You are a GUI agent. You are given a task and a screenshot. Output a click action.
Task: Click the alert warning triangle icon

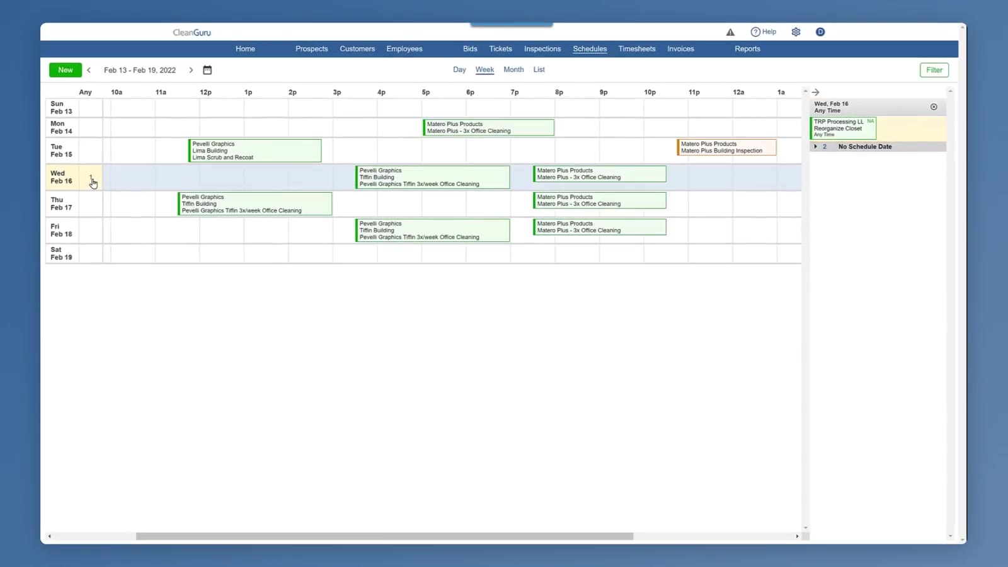pyautogui.click(x=730, y=32)
